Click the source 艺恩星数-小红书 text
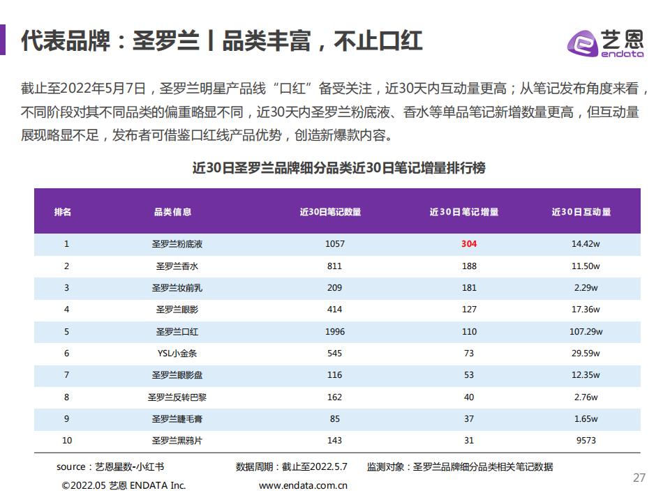 pos(110,467)
